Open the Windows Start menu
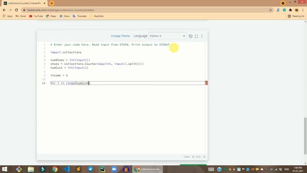307x173 pixels. tap(4, 169)
